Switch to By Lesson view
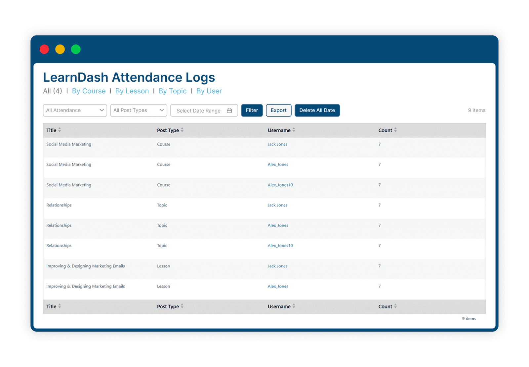The height and width of the screenshot is (367, 529). (132, 91)
